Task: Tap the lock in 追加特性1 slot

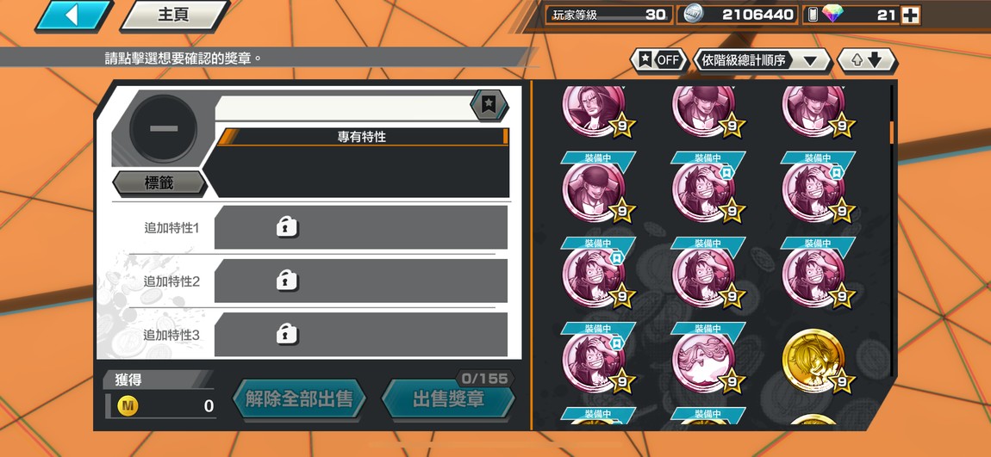Action: (x=287, y=226)
